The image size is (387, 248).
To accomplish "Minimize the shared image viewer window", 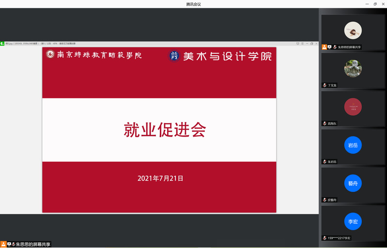I will [x=307, y=44].
